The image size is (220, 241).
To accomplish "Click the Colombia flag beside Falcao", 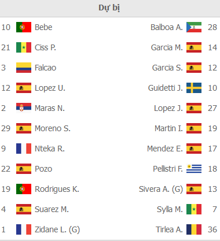I will click(24, 68).
